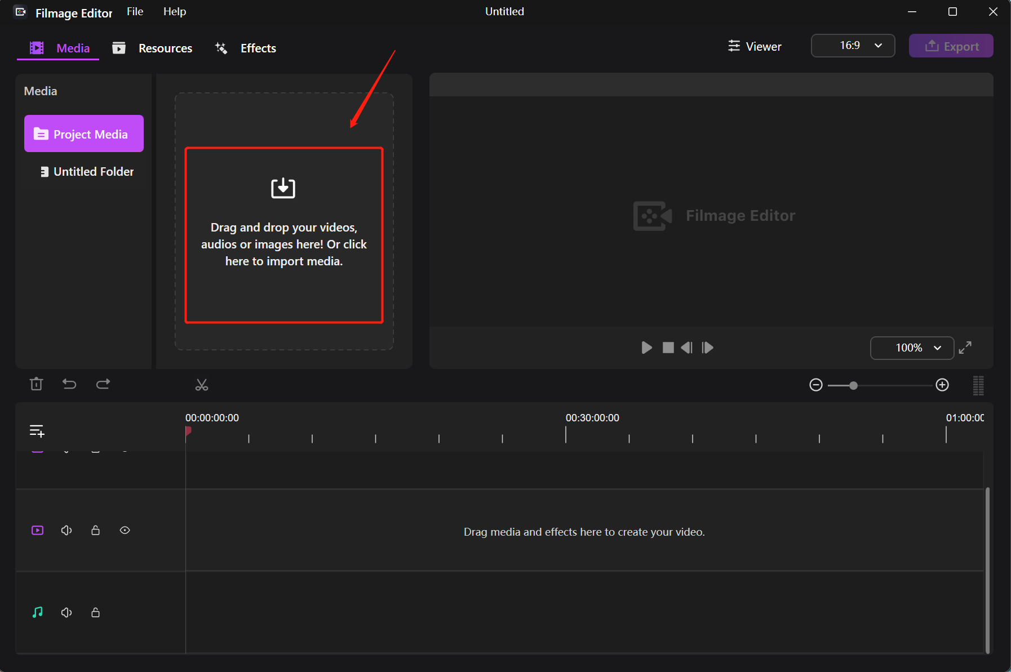Click the add track icon
The height and width of the screenshot is (672, 1011).
(37, 431)
